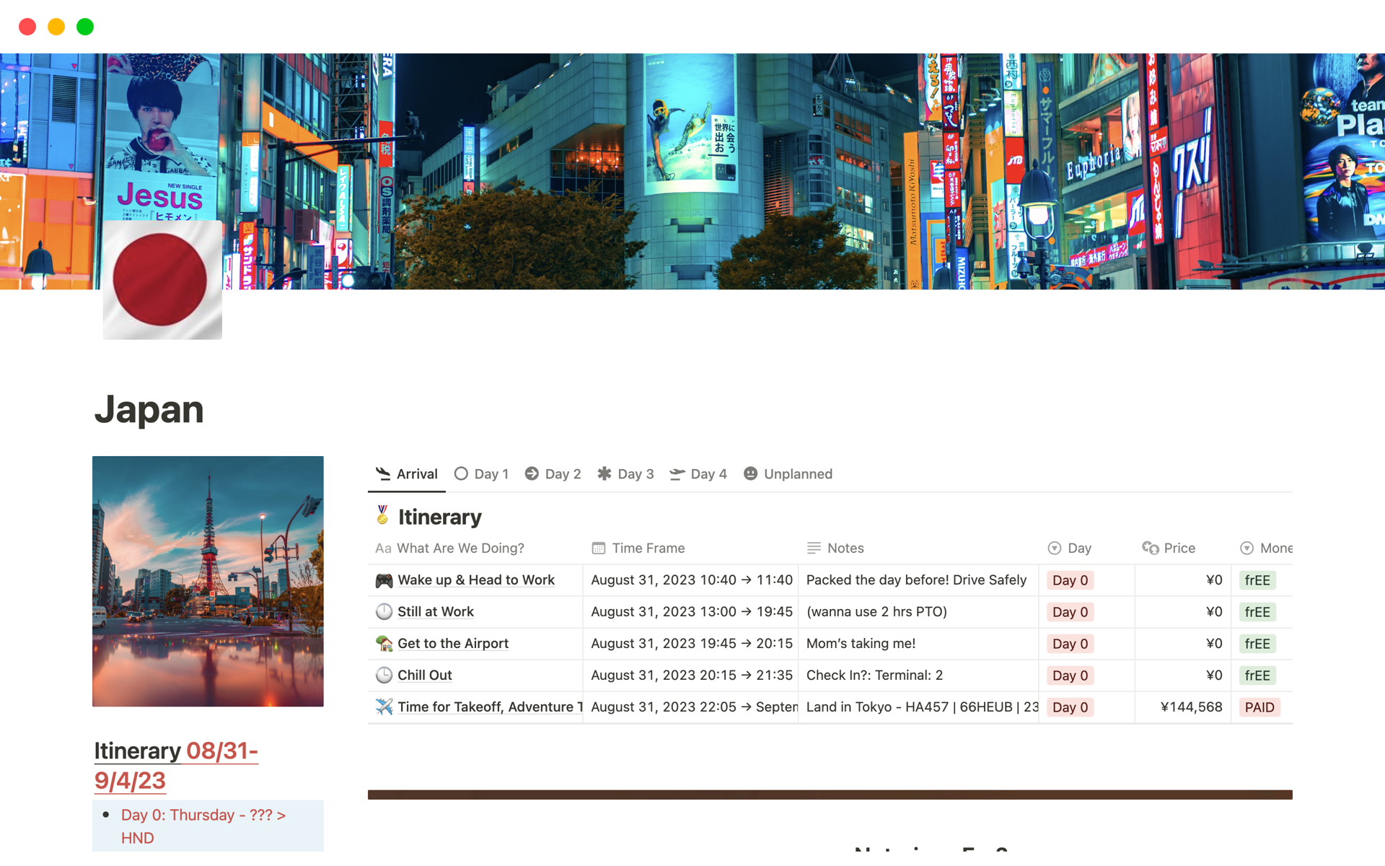Toggle the frEE status on Chill Out row
Image resolution: width=1385 pixels, height=866 pixels.
pyautogui.click(x=1257, y=675)
